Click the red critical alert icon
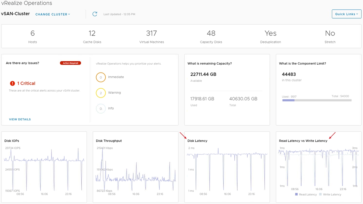Screen dimensions: 363x204 click(x=12, y=83)
